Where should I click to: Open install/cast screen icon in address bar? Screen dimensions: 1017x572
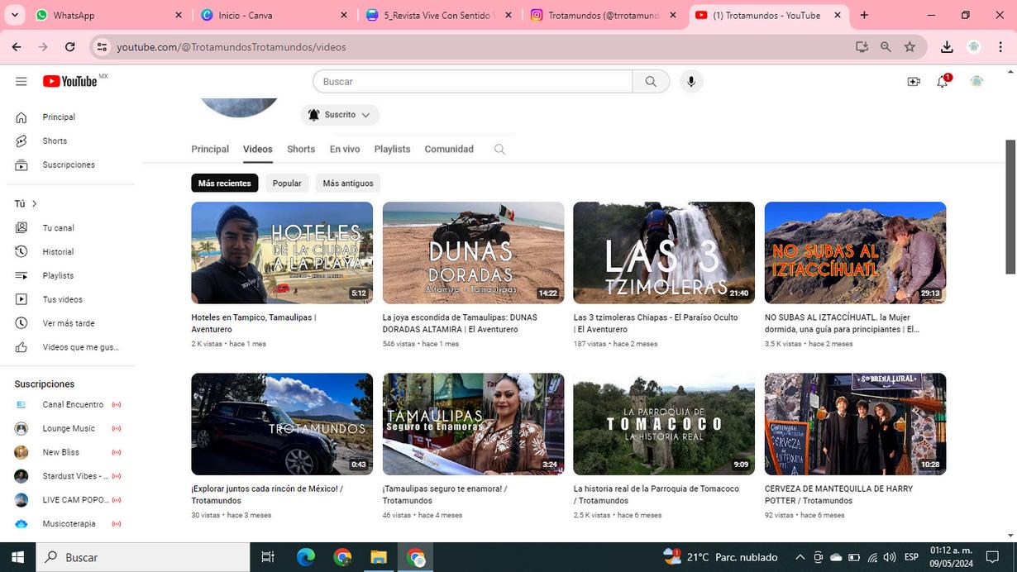(862, 47)
